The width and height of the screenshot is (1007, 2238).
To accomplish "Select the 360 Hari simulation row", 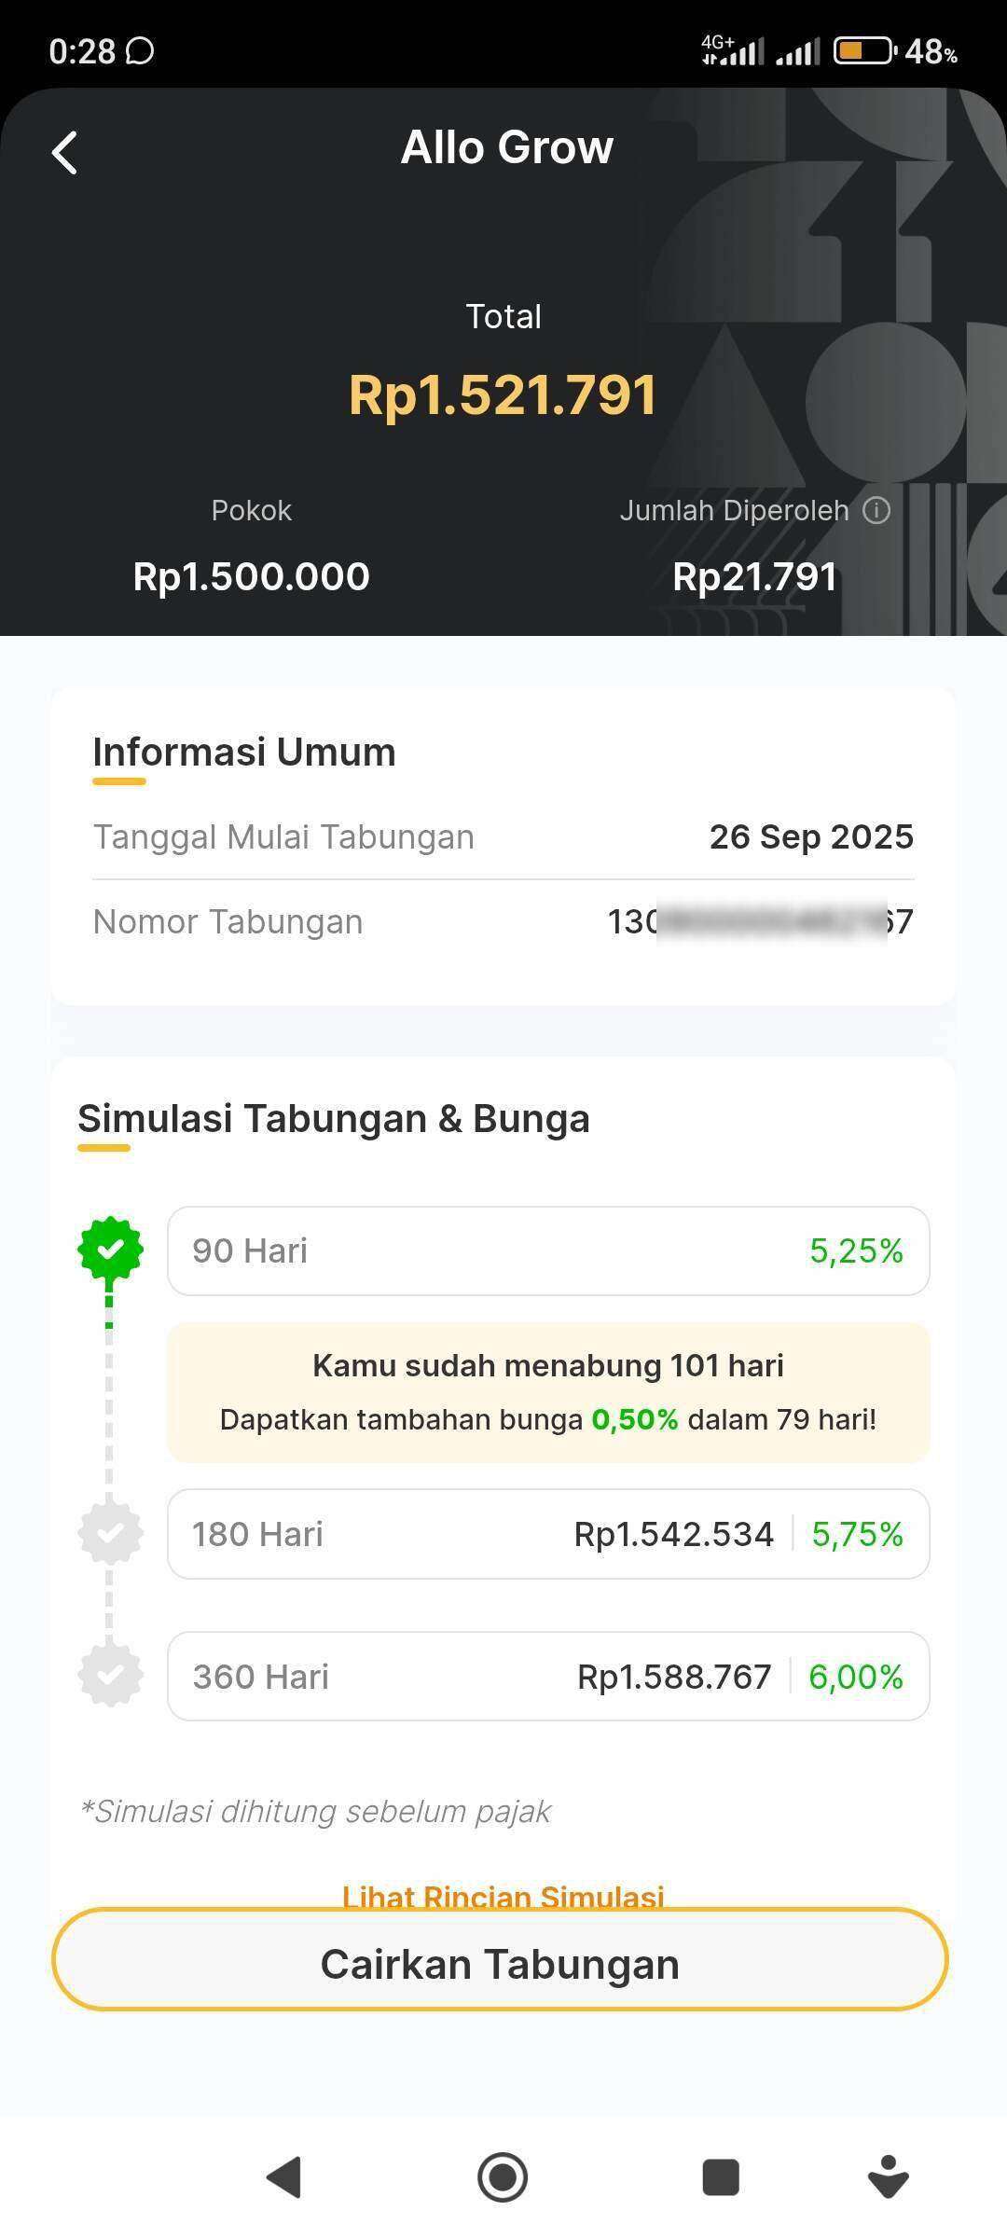I will click(x=548, y=1676).
